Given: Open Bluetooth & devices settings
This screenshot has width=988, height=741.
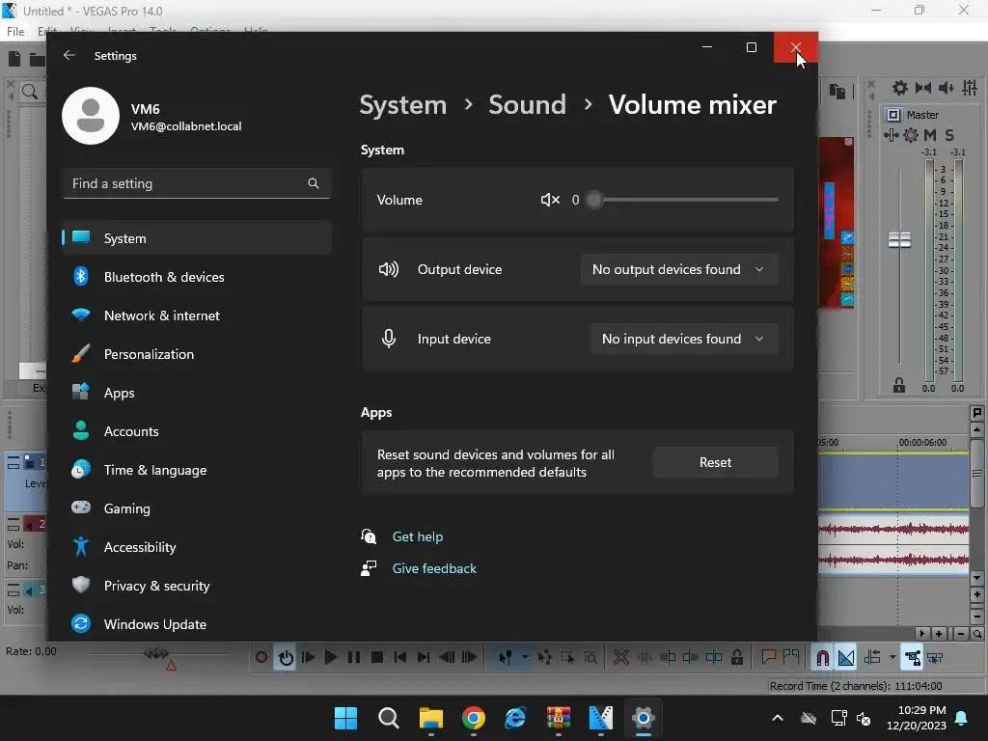Looking at the screenshot, I should (x=197, y=277).
